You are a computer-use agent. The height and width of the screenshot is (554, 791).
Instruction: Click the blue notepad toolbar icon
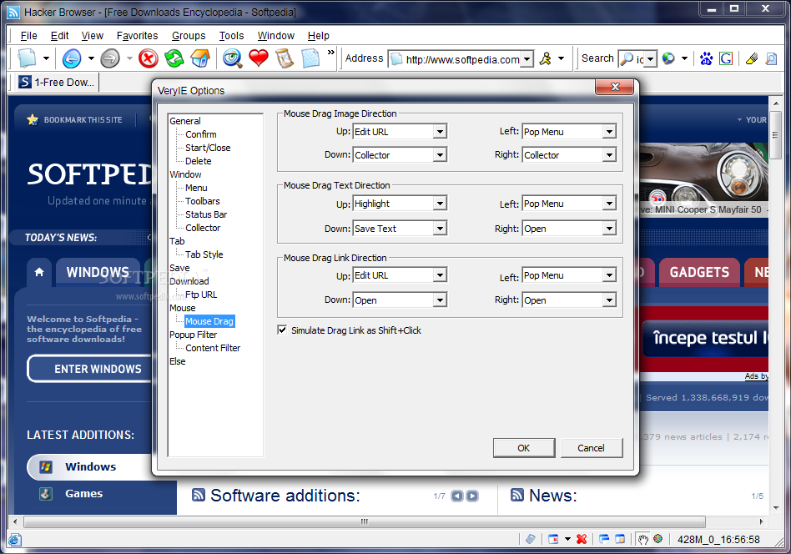[x=310, y=58]
